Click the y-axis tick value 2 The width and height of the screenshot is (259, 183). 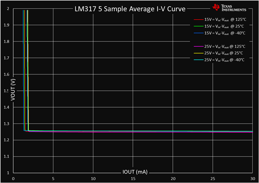click(x=8, y=9)
